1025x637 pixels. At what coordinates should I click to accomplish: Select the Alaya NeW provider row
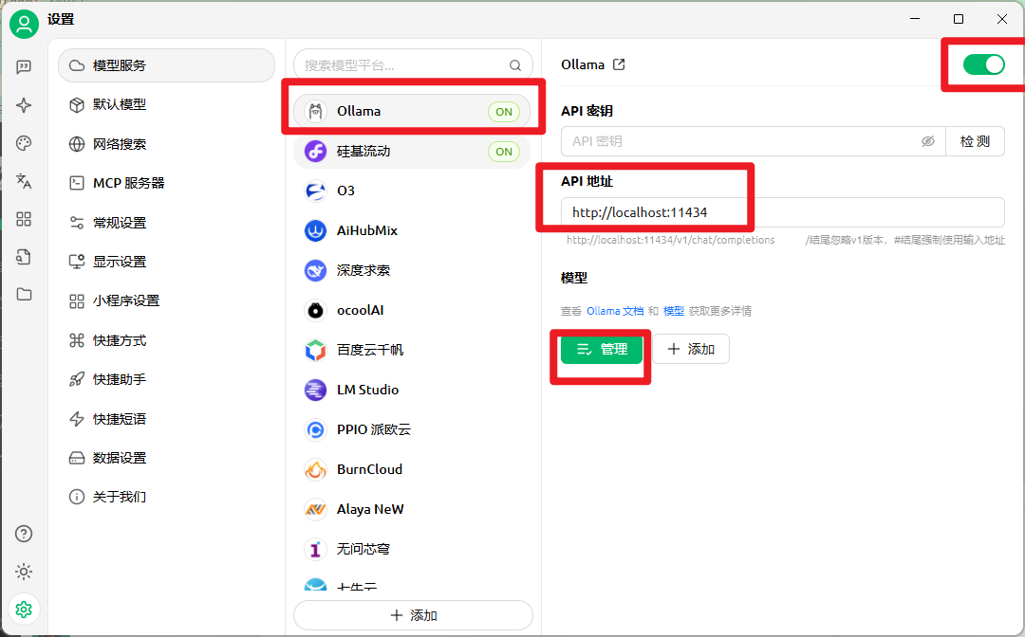tap(412, 509)
